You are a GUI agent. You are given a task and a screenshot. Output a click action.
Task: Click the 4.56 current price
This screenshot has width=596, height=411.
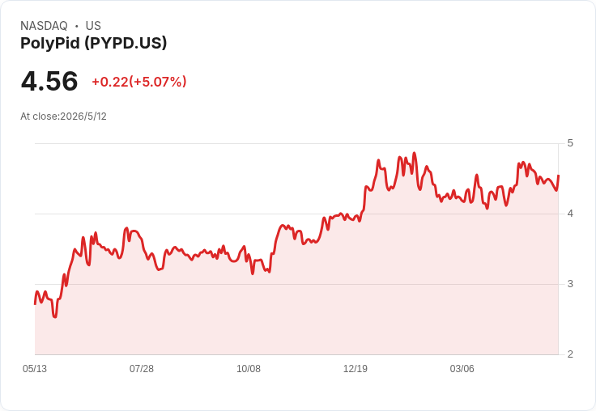pyautogui.click(x=49, y=81)
